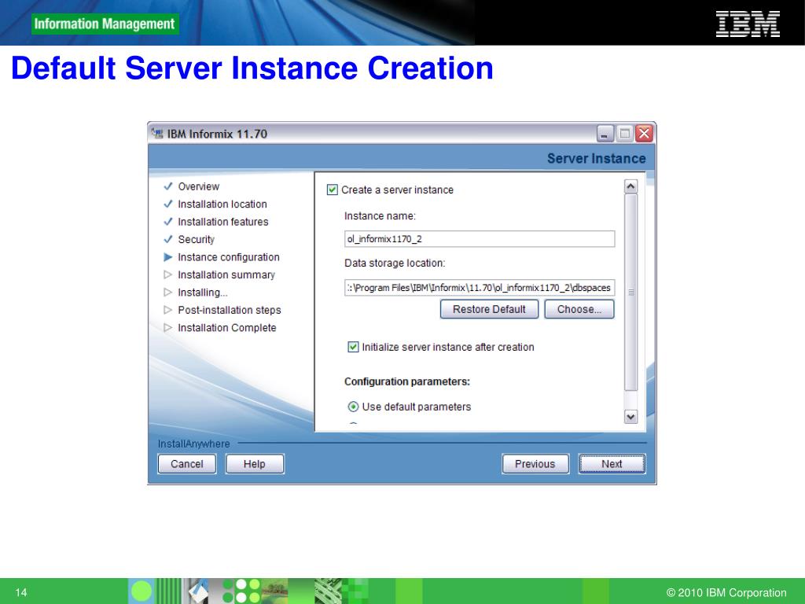Viewport: 805px width, 604px height.
Task: Click the Information Management label
Action: coord(105,24)
